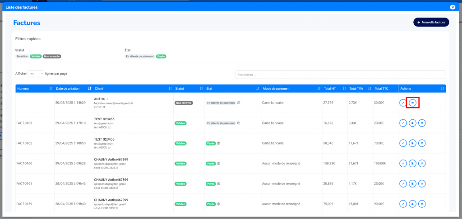
Task: Sort table by Mode de paiement column
Action: tap(291, 89)
